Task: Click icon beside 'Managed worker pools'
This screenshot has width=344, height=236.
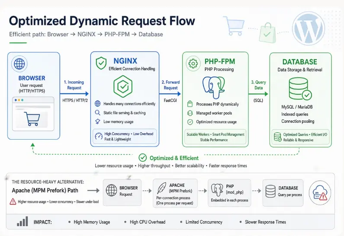Action: click(190, 113)
